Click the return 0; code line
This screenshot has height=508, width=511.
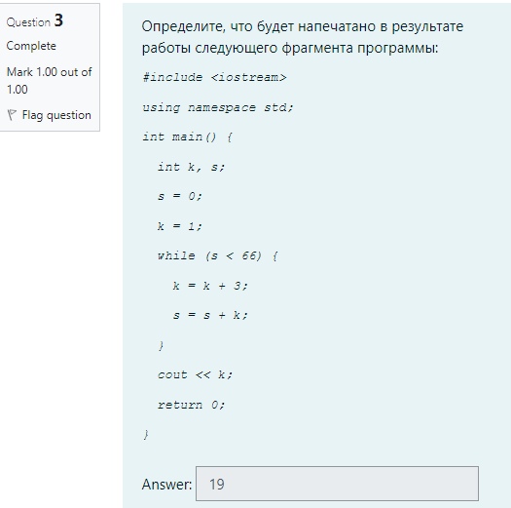pyautogui.click(x=192, y=405)
